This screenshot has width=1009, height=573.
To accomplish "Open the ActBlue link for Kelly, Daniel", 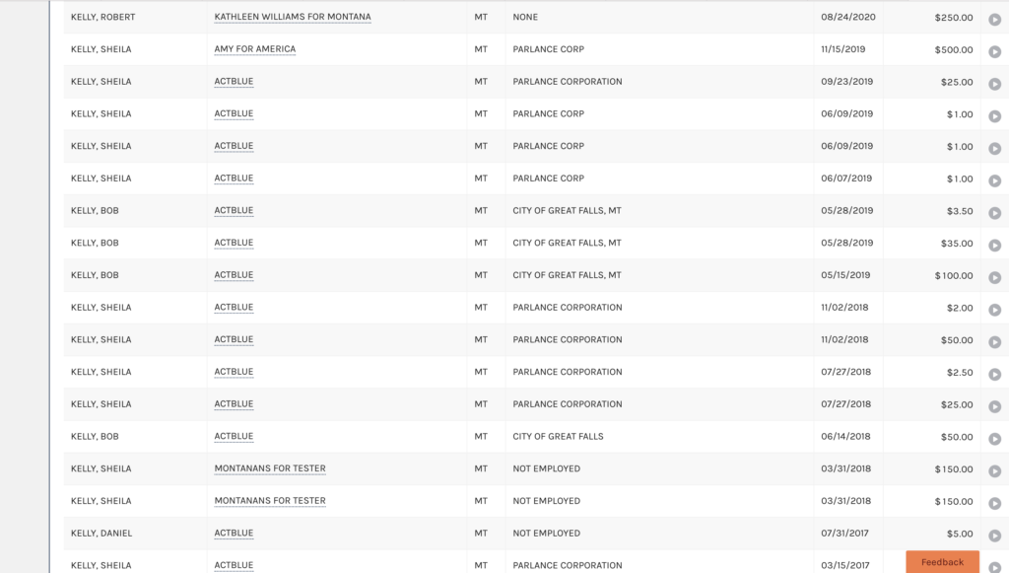I will tap(234, 534).
